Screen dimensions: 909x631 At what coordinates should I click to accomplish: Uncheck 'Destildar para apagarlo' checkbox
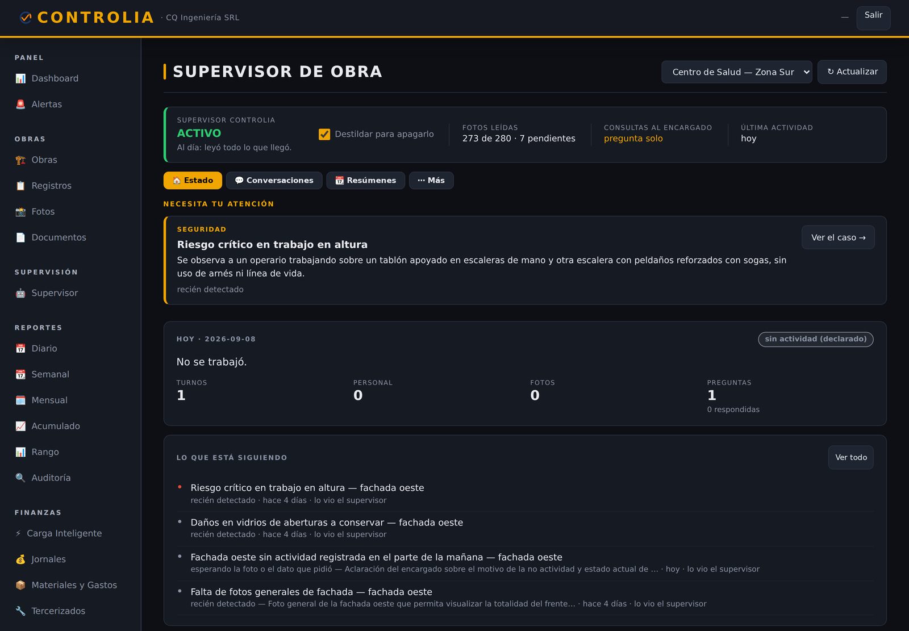click(x=324, y=135)
